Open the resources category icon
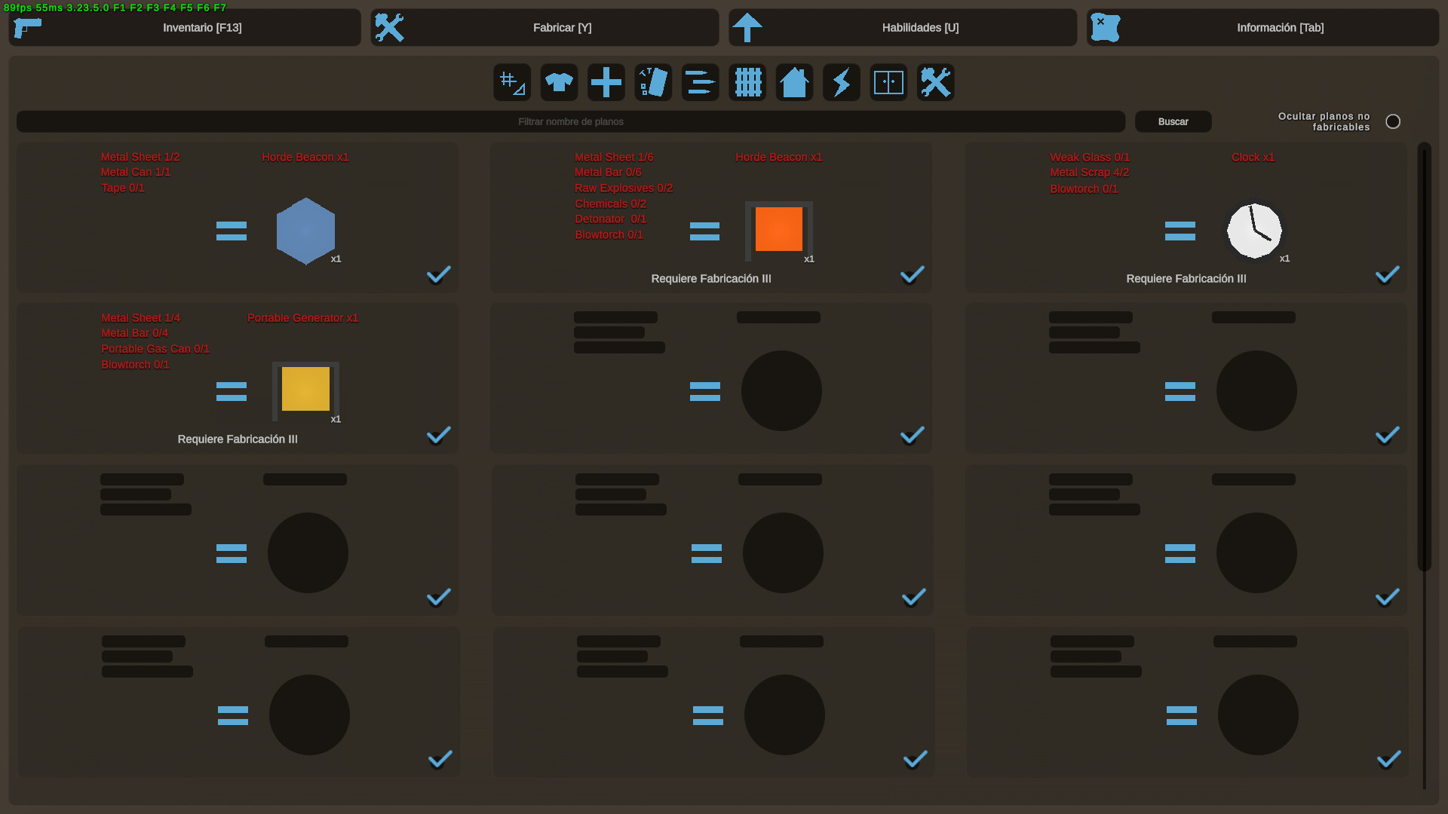 (x=652, y=82)
